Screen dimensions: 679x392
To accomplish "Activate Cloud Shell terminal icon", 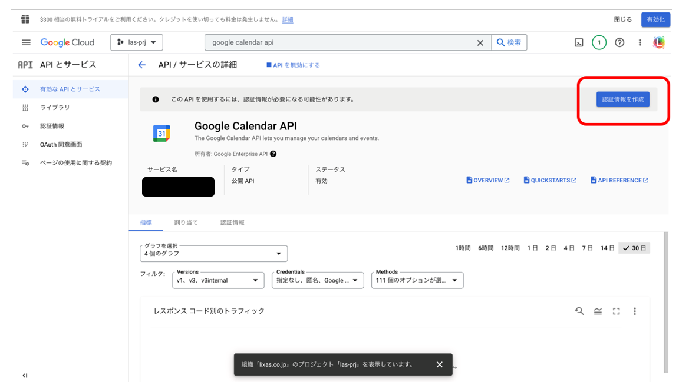I will coord(579,42).
